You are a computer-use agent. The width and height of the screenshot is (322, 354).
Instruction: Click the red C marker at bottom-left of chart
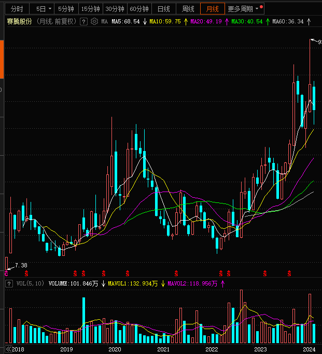pyautogui.click(x=7, y=273)
